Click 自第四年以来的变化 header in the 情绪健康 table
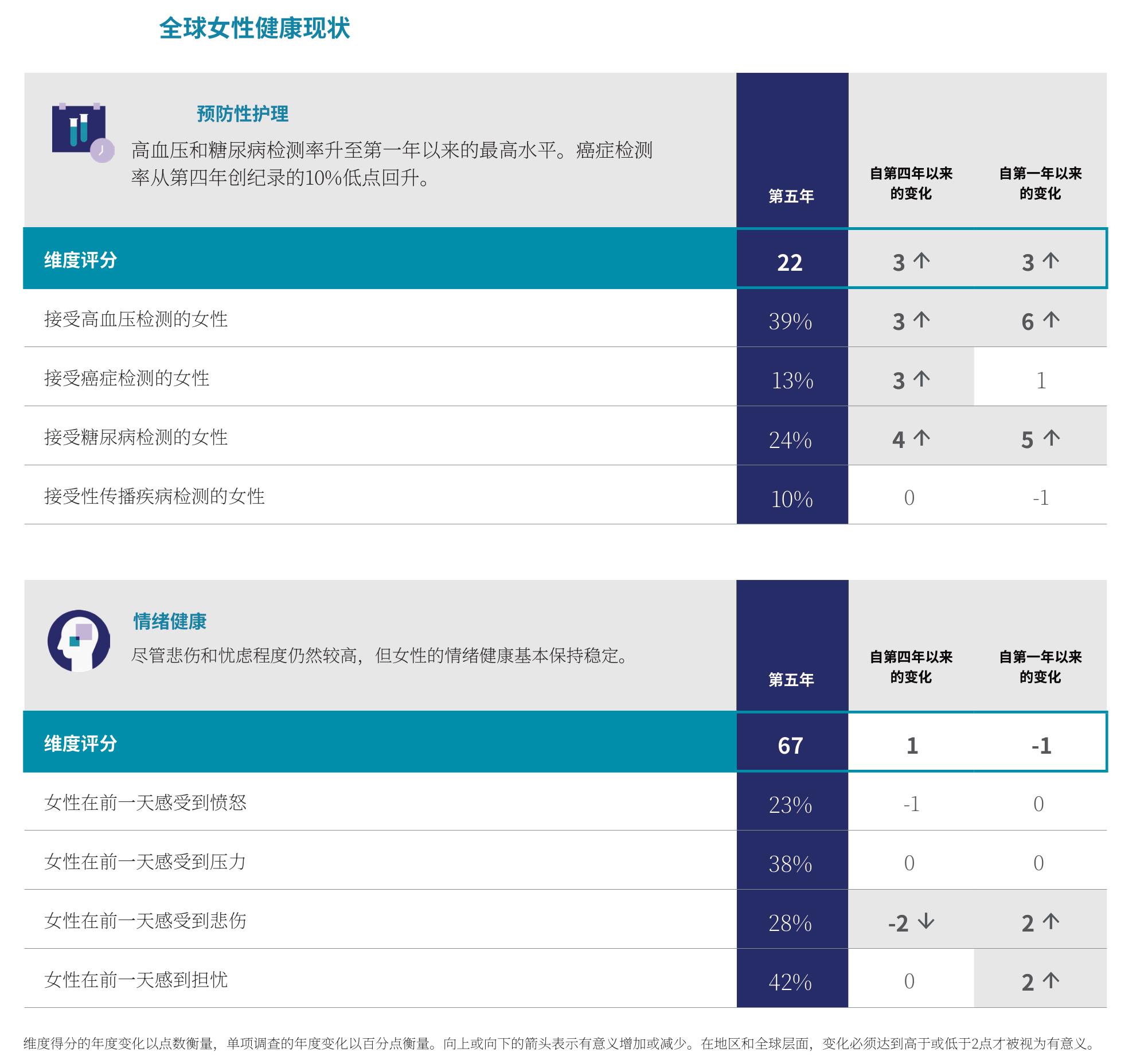Viewport: 1148px width, 1056px height. point(911,667)
